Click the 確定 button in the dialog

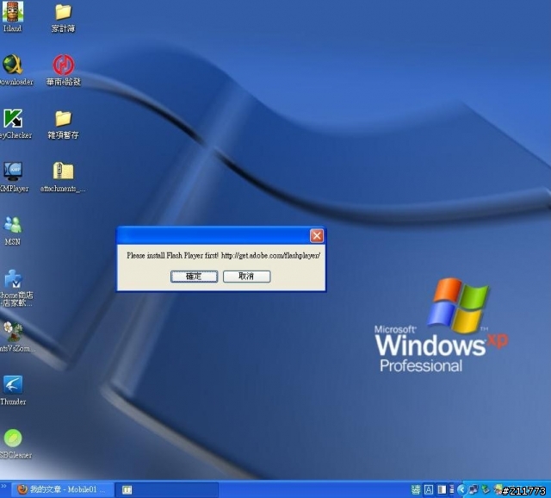194,277
